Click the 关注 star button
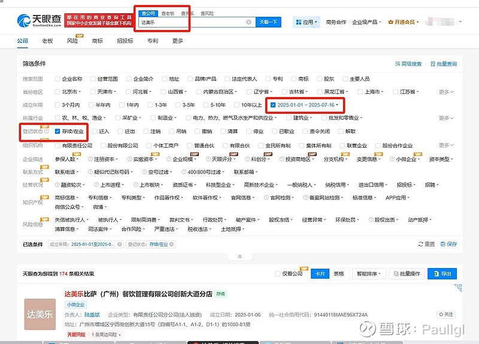 (x=445, y=314)
